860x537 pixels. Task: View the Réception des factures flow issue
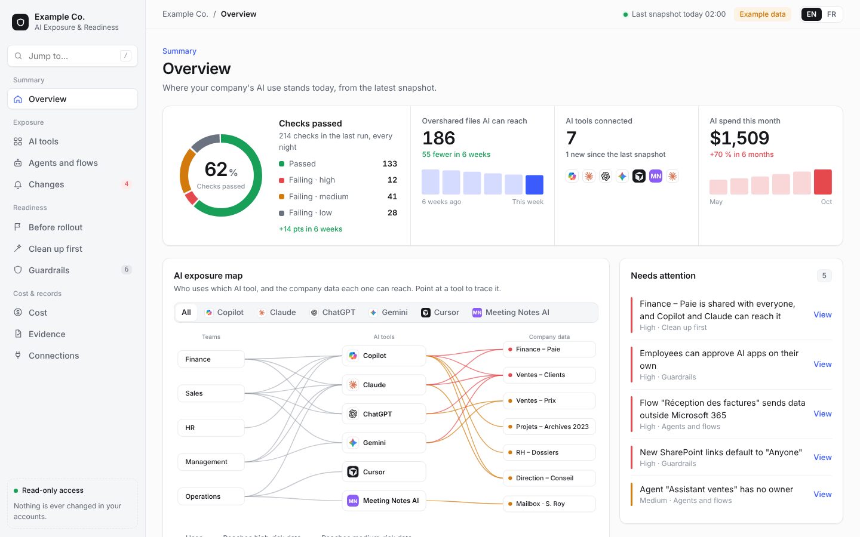coord(822,414)
